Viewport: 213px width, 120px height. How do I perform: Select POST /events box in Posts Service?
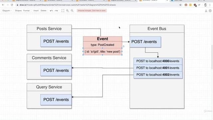tap(56, 41)
